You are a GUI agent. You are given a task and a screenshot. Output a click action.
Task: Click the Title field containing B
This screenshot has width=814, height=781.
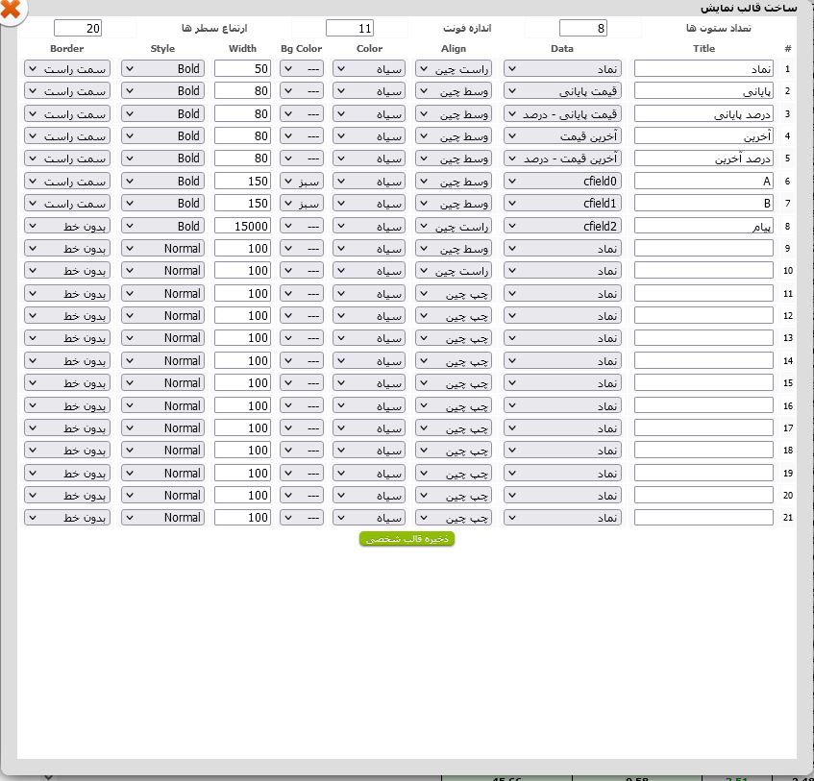(703, 204)
